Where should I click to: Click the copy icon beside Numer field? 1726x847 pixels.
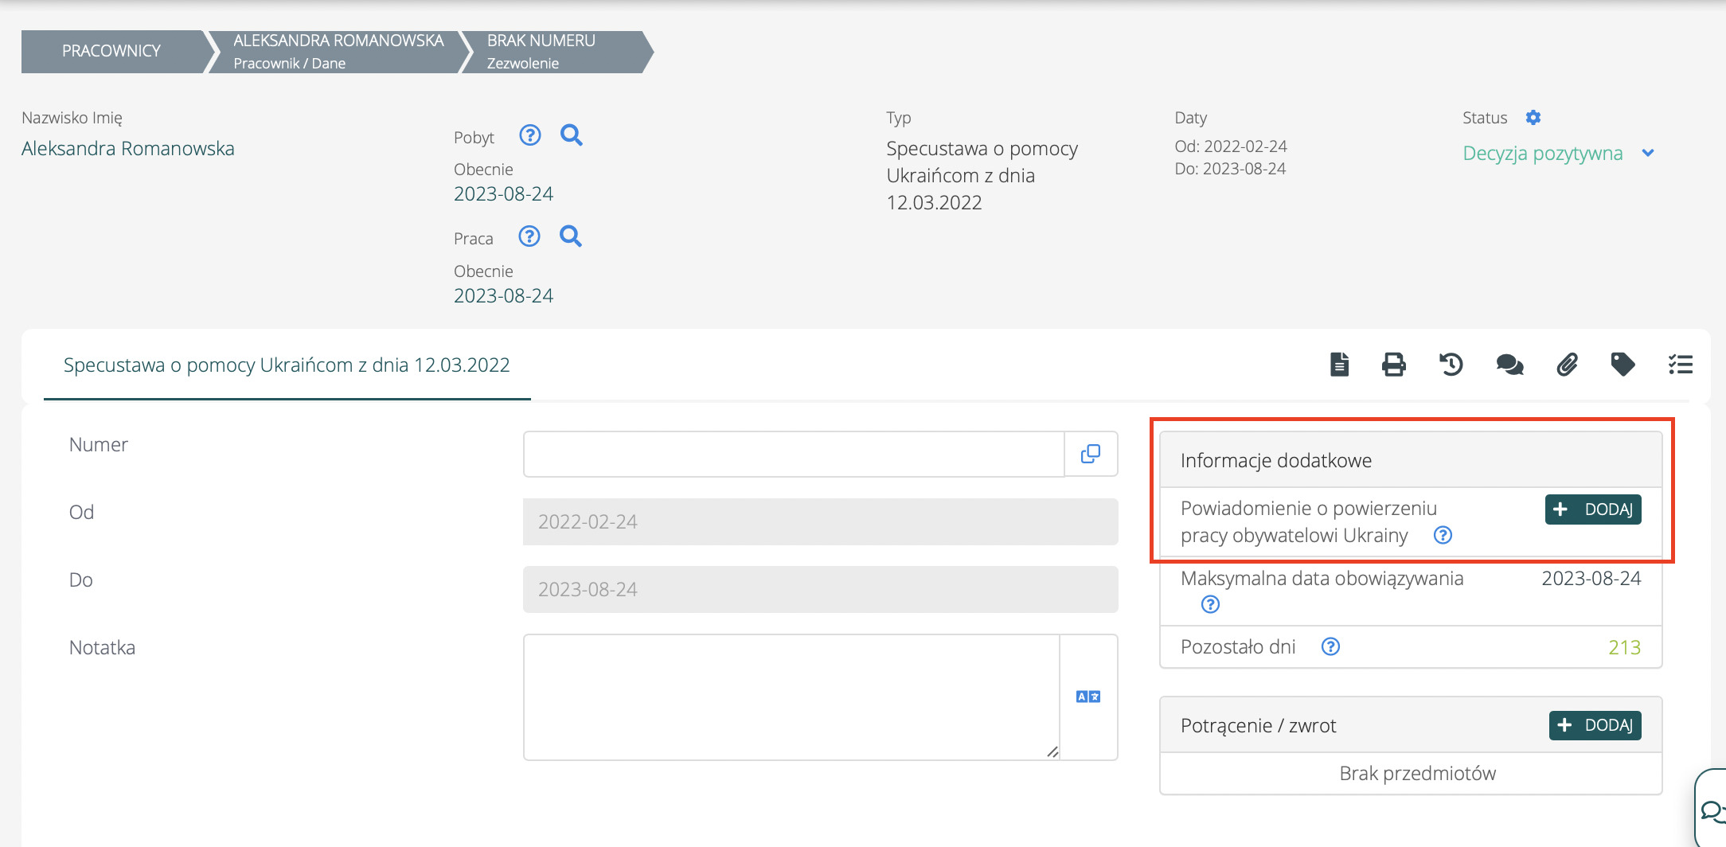(x=1091, y=454)
